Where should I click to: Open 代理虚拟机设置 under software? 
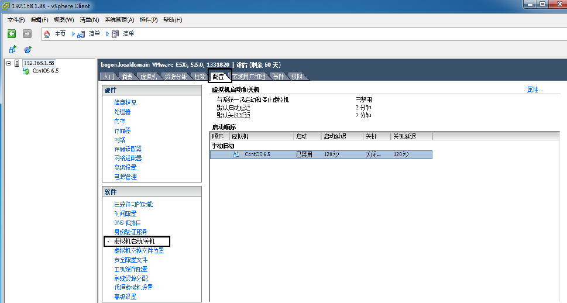pyautogui.click(x=133, y=287)
